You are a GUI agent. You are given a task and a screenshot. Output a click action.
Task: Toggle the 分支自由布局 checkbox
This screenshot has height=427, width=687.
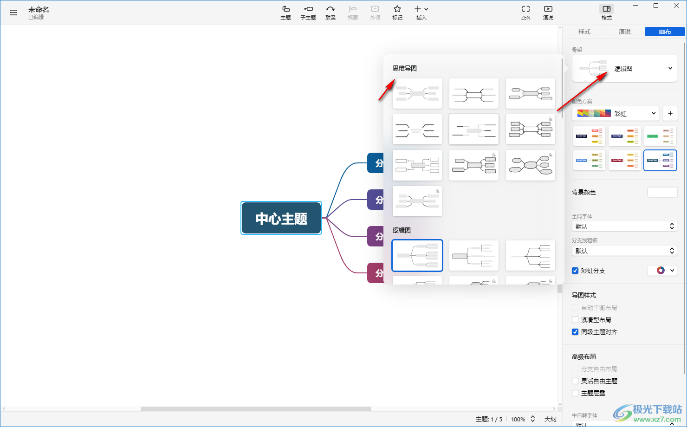[x=575, y=369]
